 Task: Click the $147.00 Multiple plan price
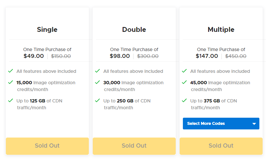tap(207, 56)
